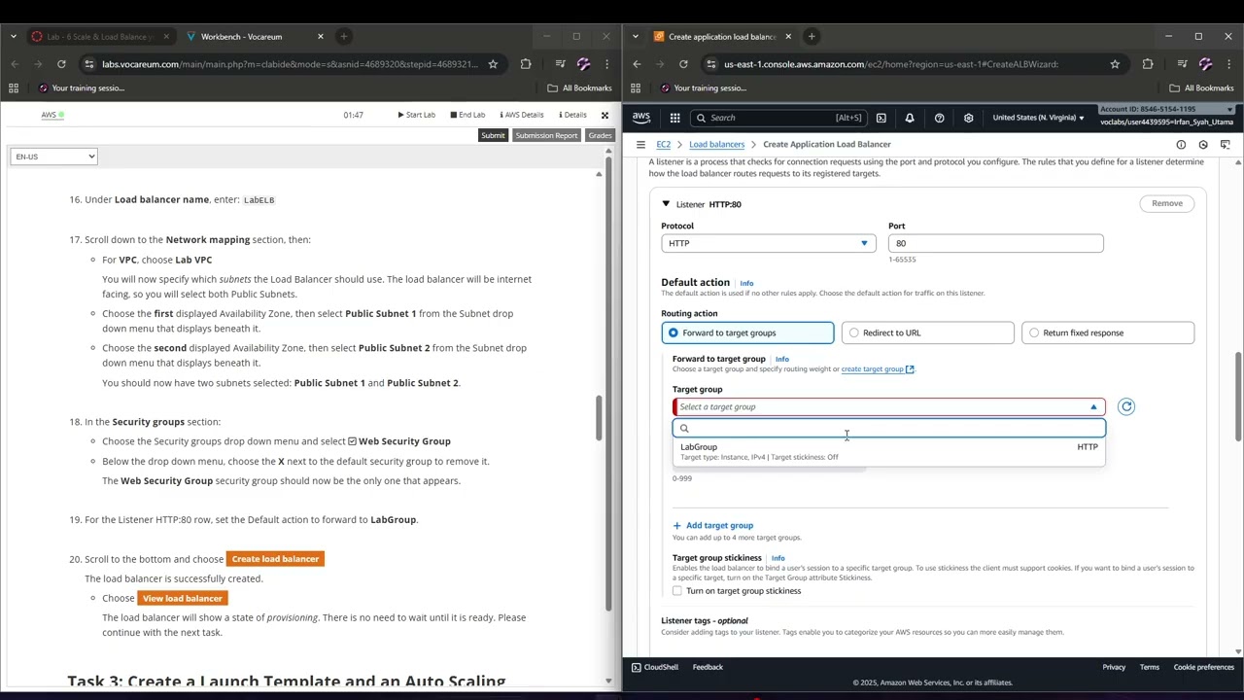Open new tab in Vocareum browser window
The image size is (1244, 700).
tap(343, 36)
